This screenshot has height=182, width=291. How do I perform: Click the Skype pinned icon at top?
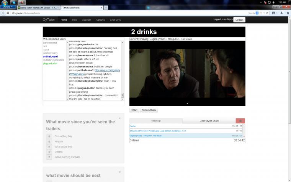(x=14, y=2)
